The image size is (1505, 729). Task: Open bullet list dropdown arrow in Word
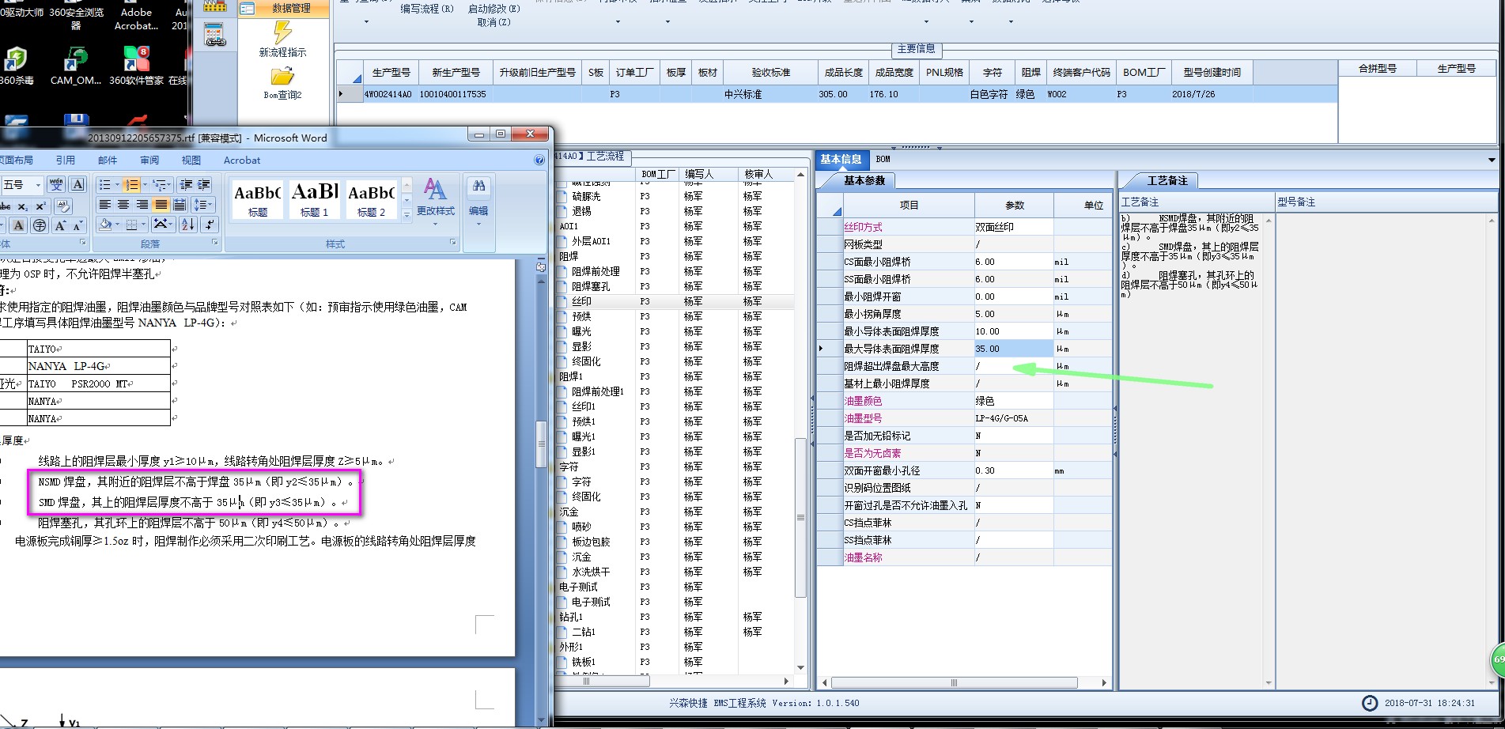point(117,184)
